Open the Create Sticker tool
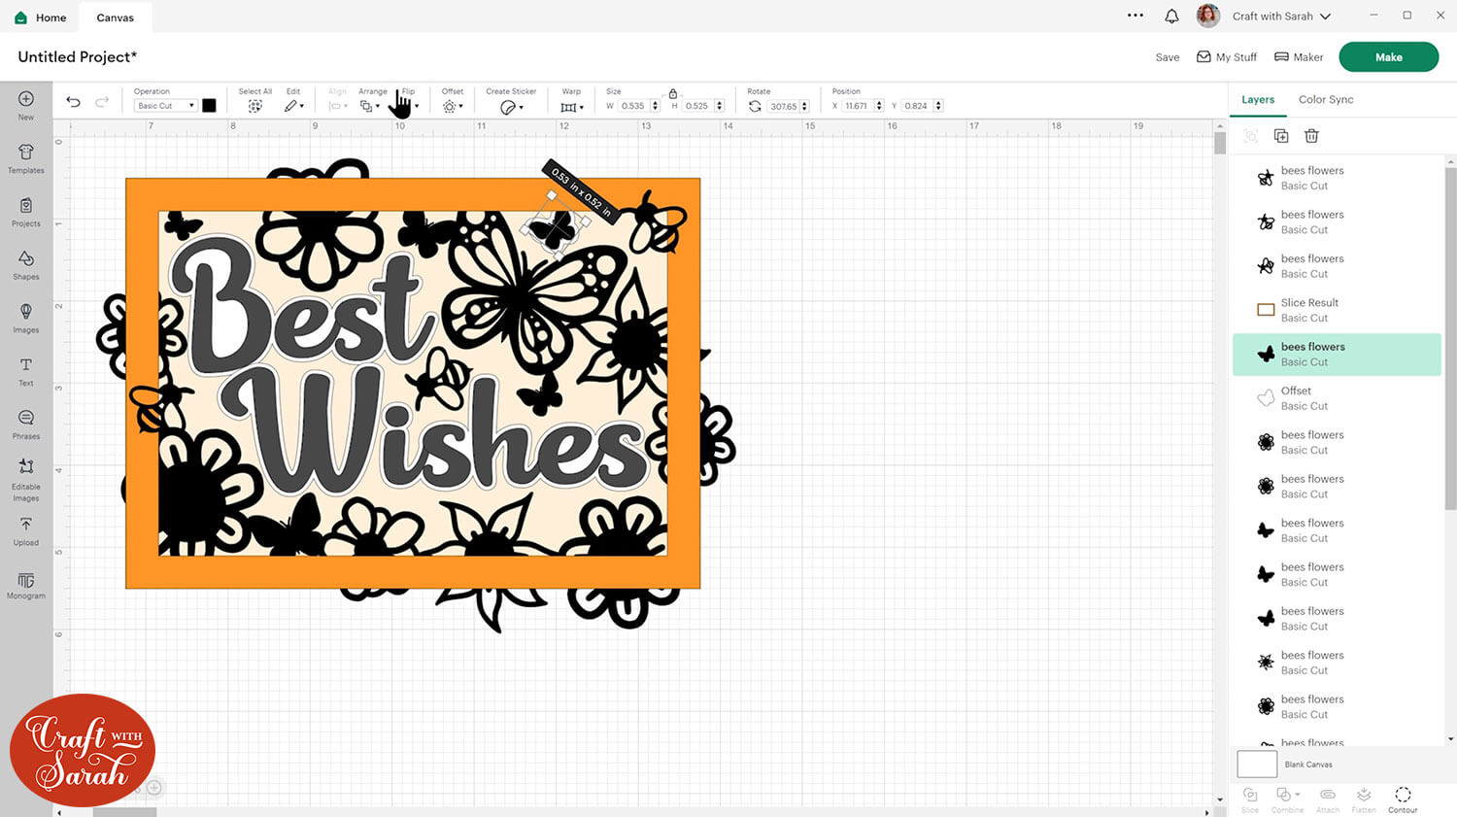 pyautogui.click(x=510, y=106)
